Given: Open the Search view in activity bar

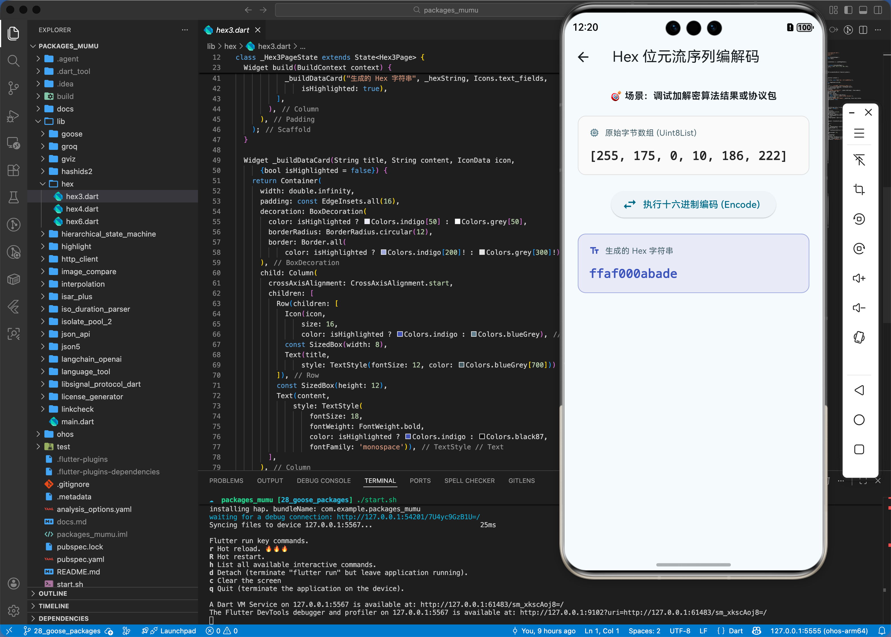Looking at the screenshot, I should coord(13,61).
